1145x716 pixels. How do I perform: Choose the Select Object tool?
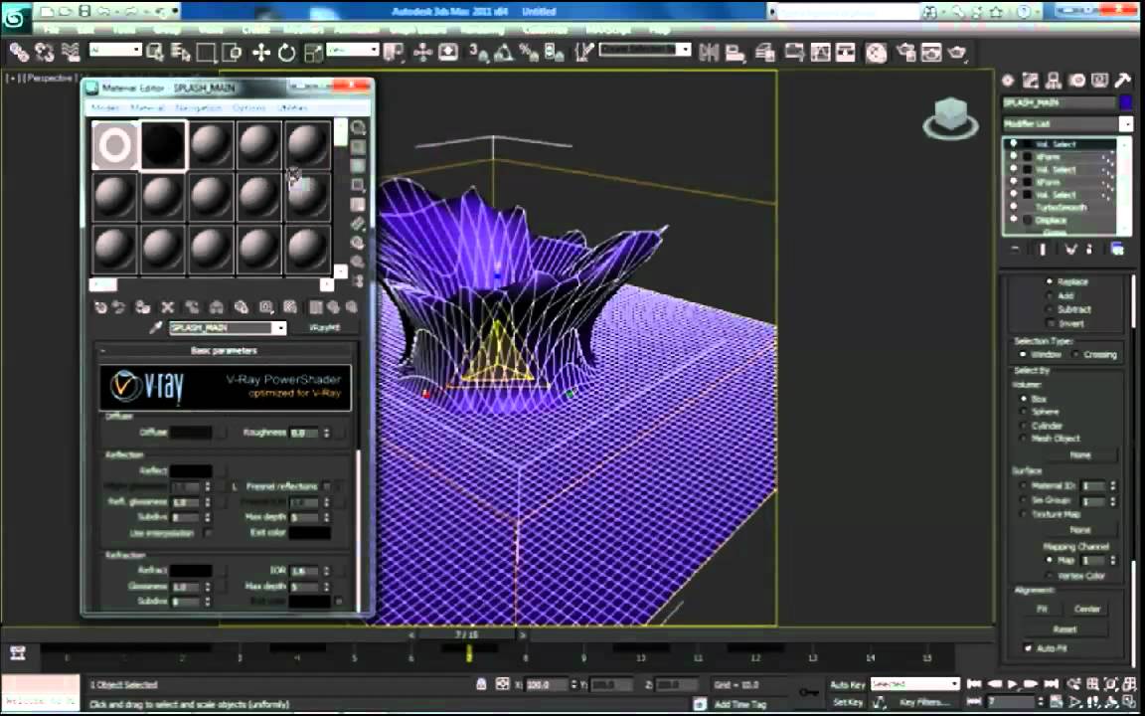click(x=155, y=52)
